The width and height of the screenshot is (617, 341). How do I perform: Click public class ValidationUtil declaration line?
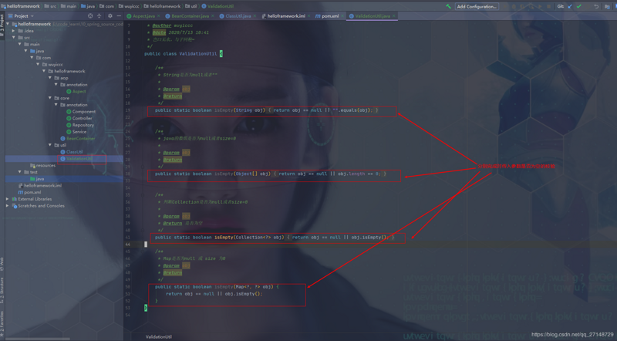184,53
